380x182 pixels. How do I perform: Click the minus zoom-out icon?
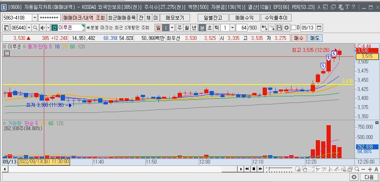tap(363, 169)
